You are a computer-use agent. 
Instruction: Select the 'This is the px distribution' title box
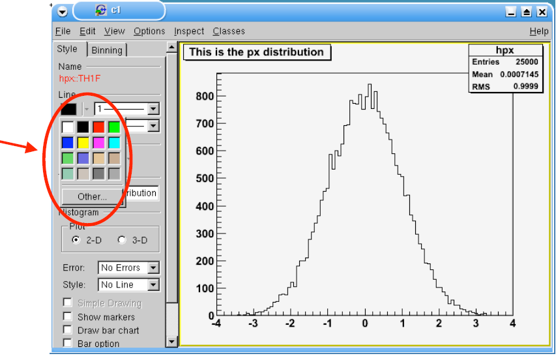pos(257,52)
